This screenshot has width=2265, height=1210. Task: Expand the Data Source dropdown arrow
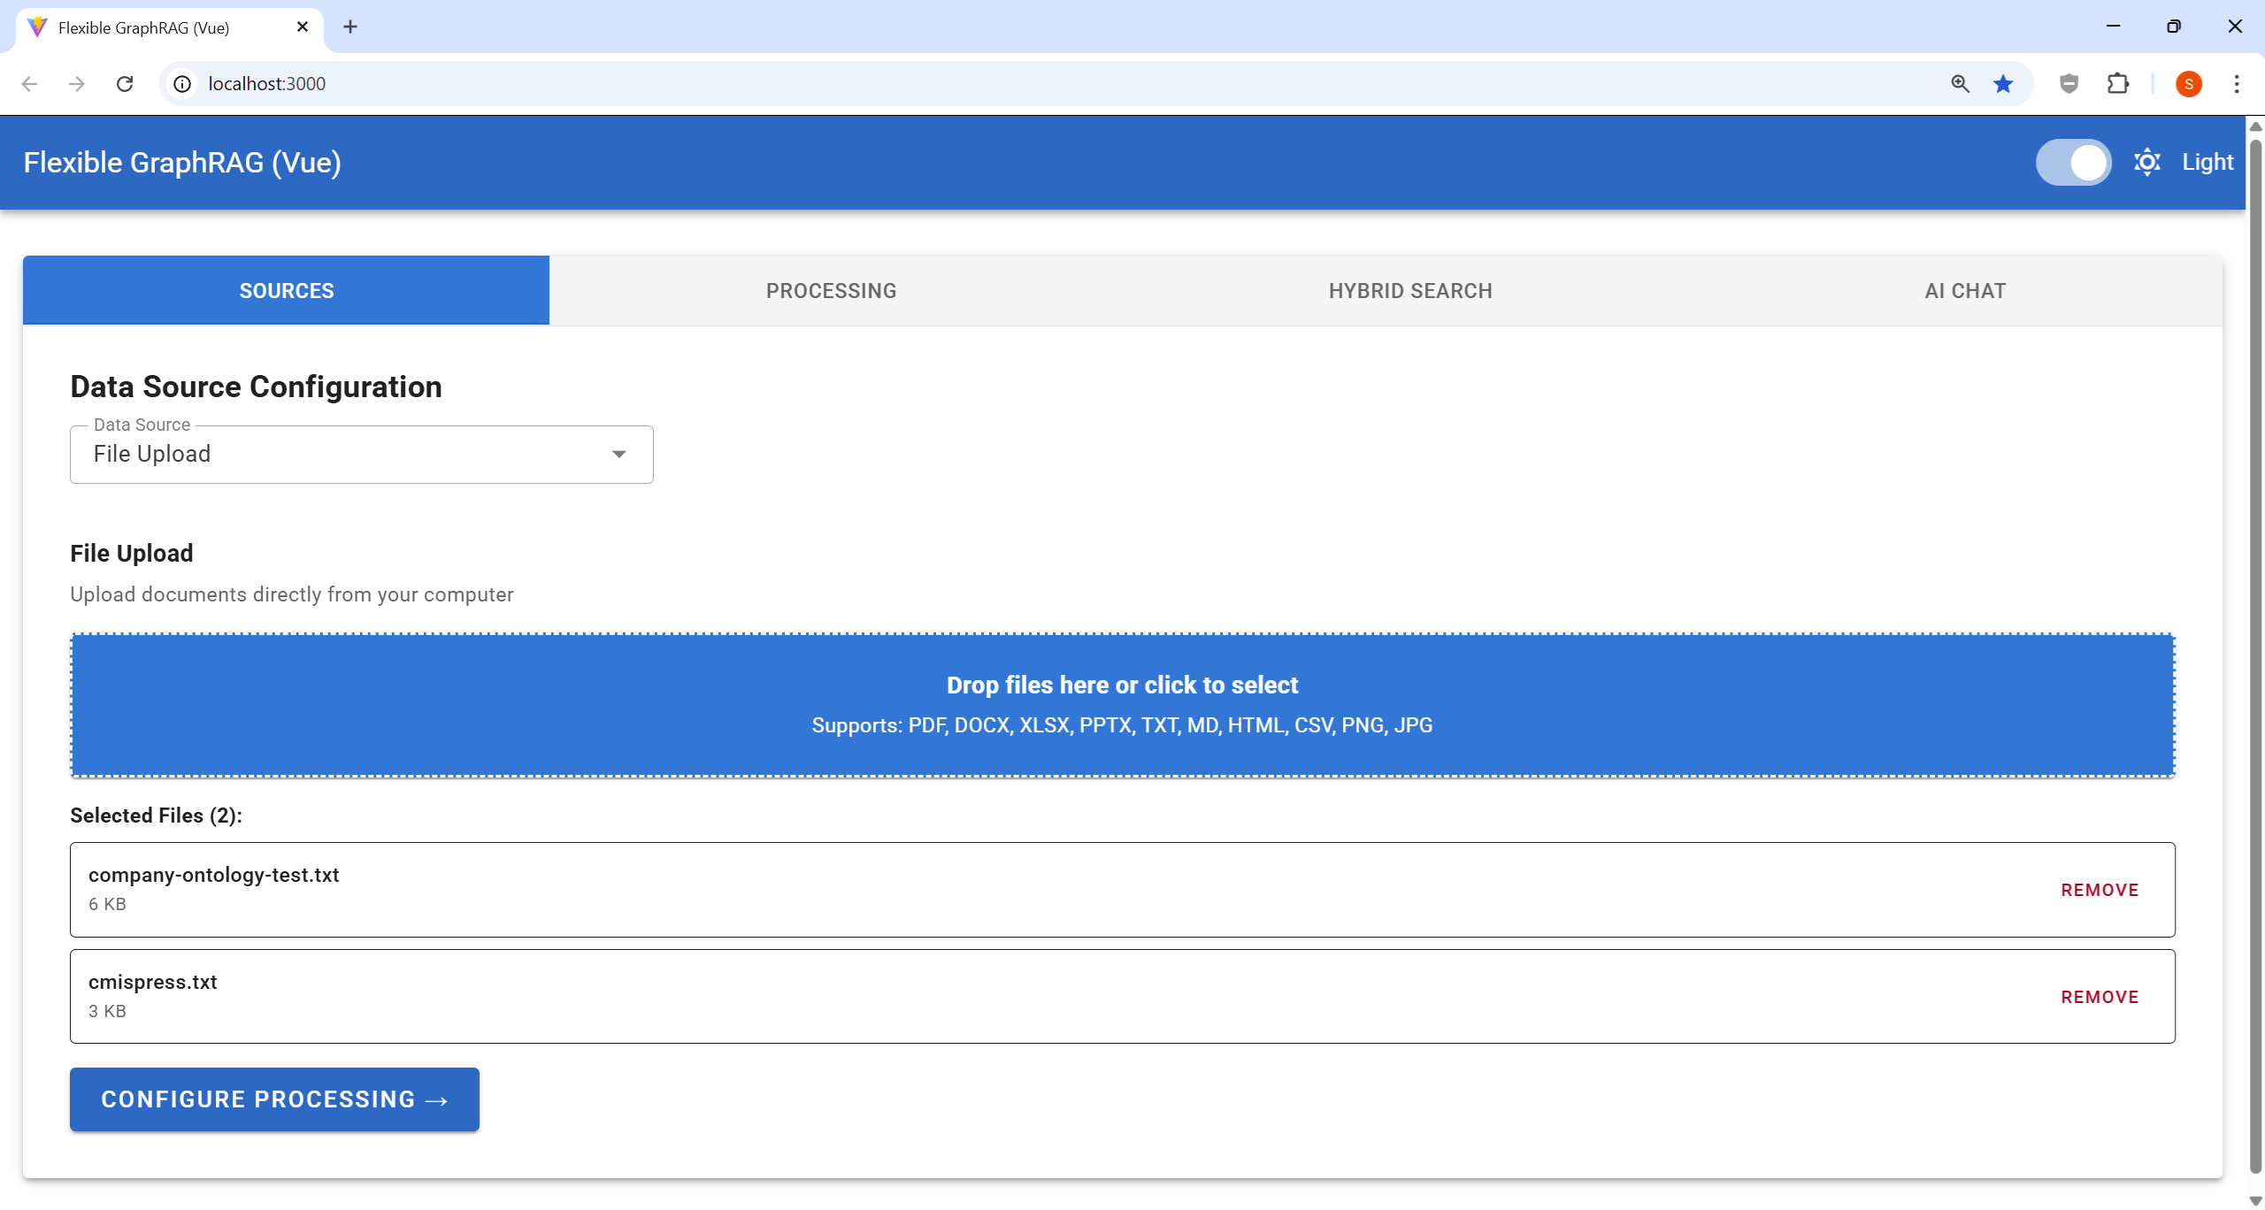pyautogui.click(x=618, y=455)
